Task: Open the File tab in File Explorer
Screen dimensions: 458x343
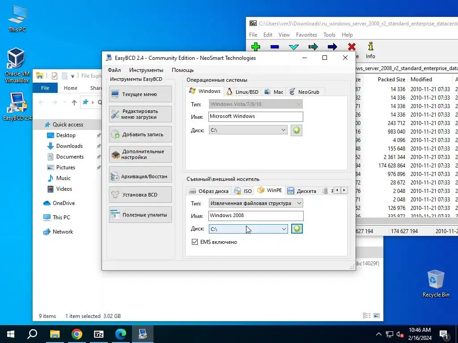Action: tap(45, 88)
